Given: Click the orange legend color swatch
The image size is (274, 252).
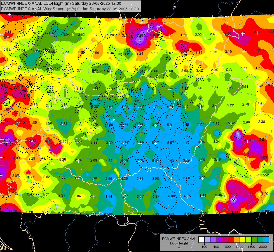Looking at the screenshot, I should click(x=237, y=240).
